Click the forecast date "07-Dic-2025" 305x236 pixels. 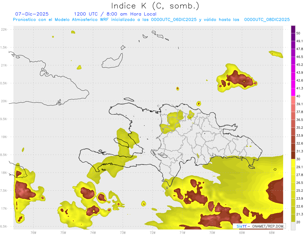click(32, 14)
